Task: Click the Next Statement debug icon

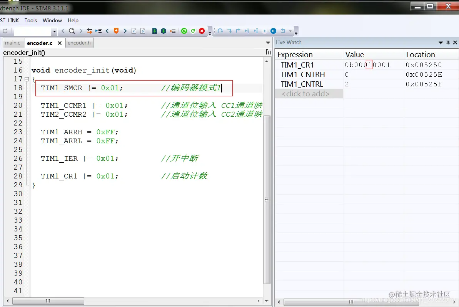Action: [x=247, y=31]
